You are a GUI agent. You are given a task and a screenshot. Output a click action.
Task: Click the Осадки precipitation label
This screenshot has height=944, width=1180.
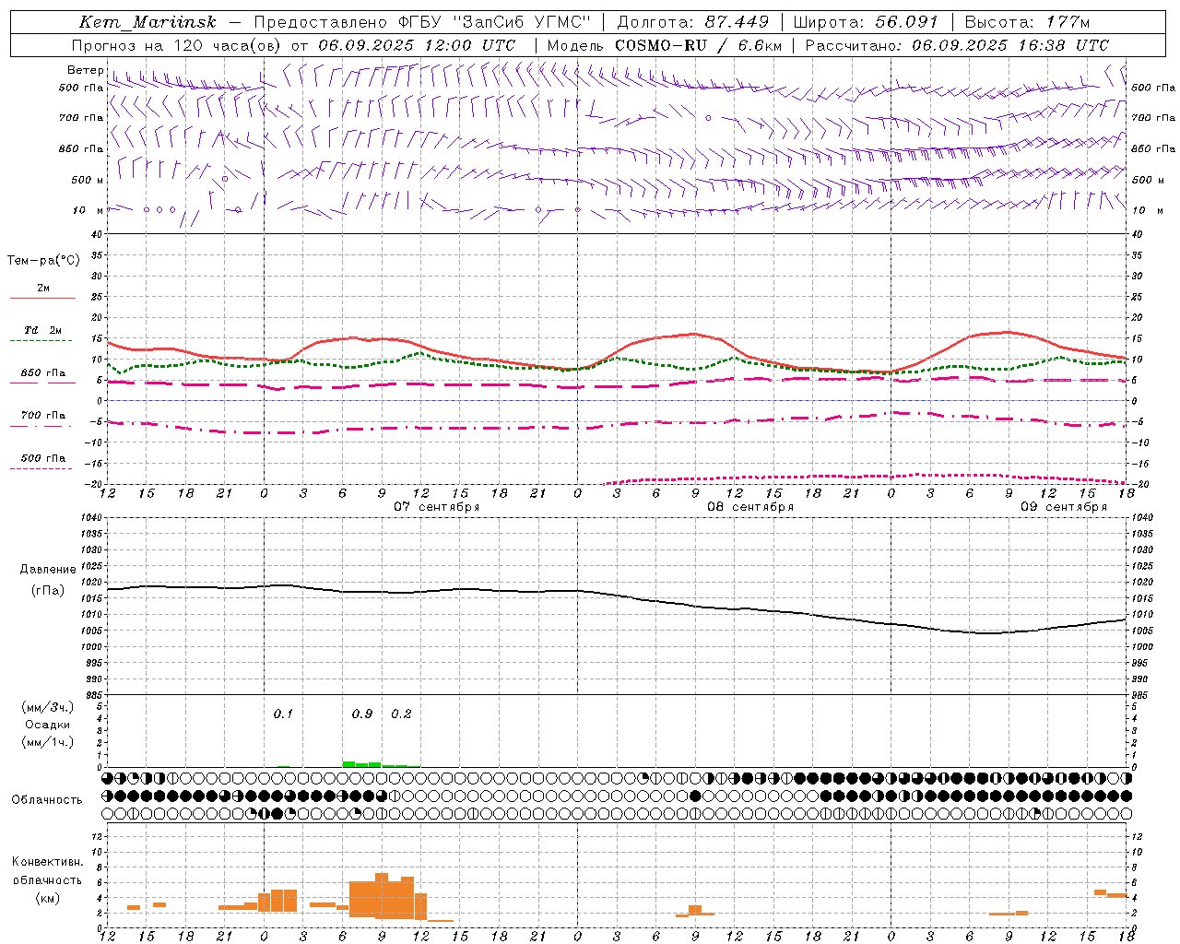[x=47, y=725]
